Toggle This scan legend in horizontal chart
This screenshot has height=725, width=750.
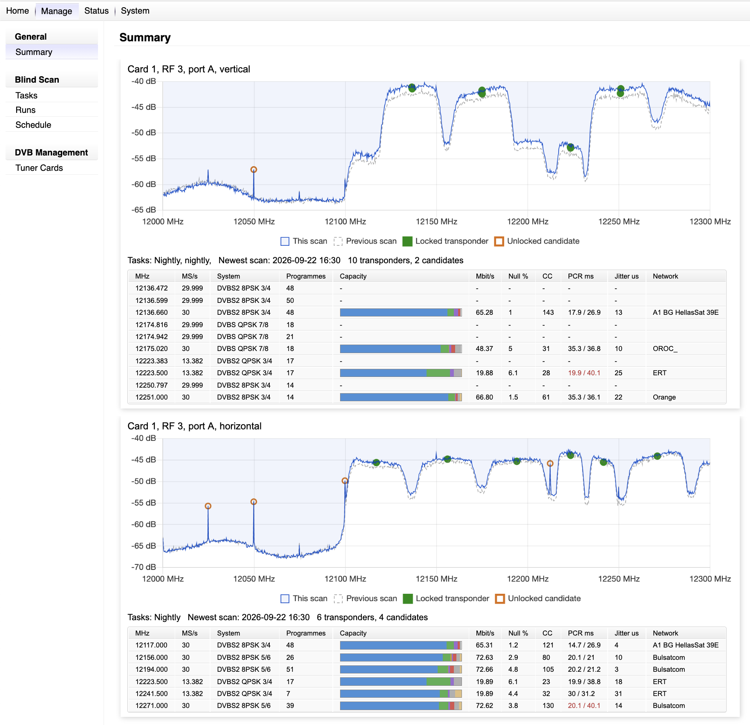pyautogui.click(x=304, y=598)
